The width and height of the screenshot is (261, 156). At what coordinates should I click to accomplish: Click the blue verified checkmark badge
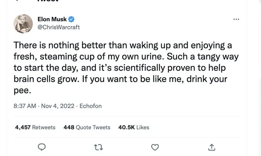coord(71,19)
